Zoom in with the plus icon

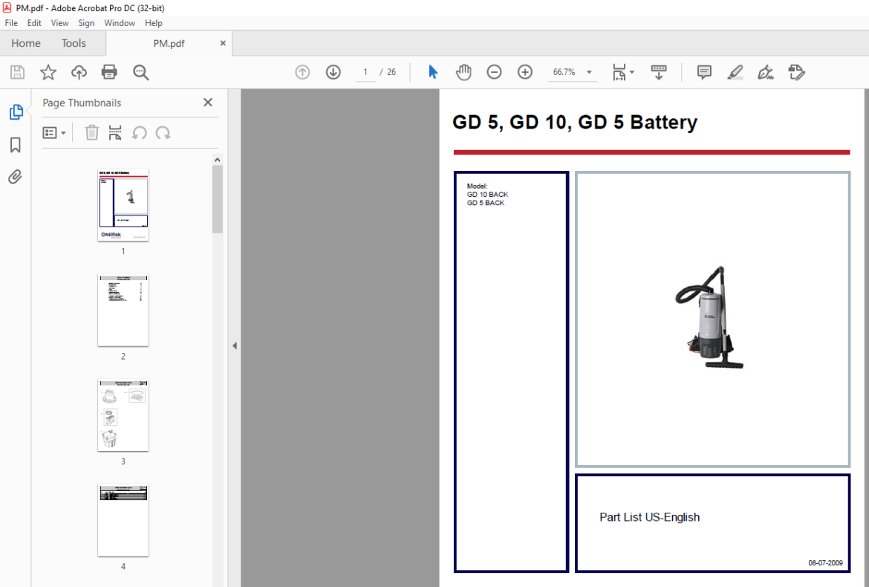click(x=525, y=72)
